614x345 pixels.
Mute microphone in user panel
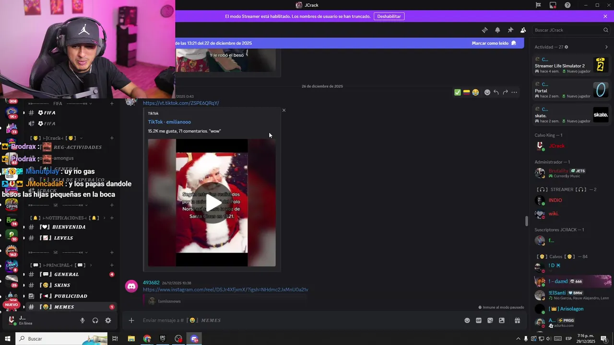point(83,321)
